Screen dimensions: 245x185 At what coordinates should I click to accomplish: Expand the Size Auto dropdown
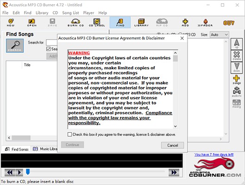point(220,35)
